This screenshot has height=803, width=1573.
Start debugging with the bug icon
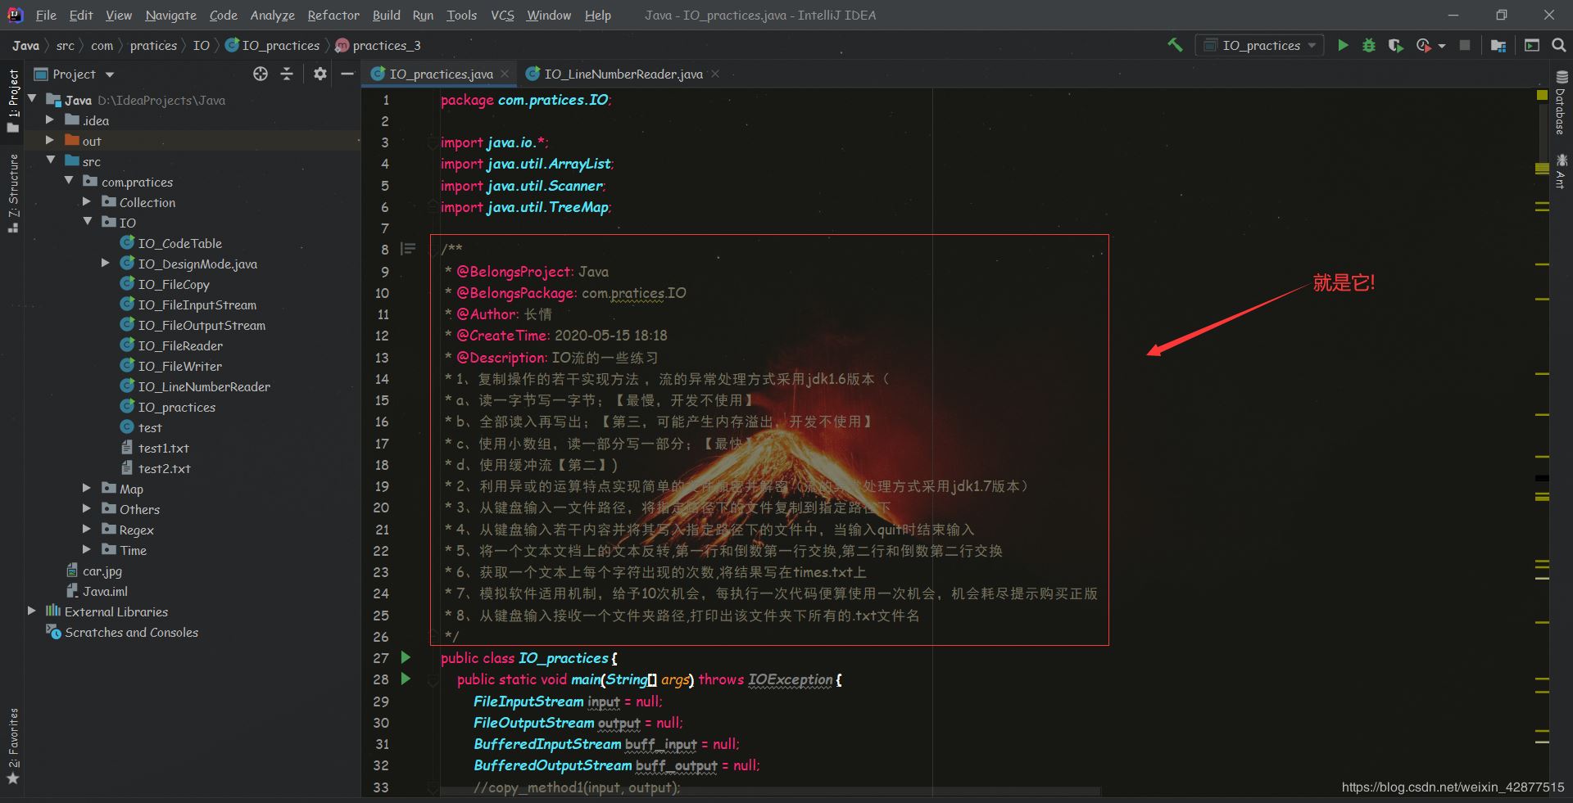click(x=1369, y=45)
